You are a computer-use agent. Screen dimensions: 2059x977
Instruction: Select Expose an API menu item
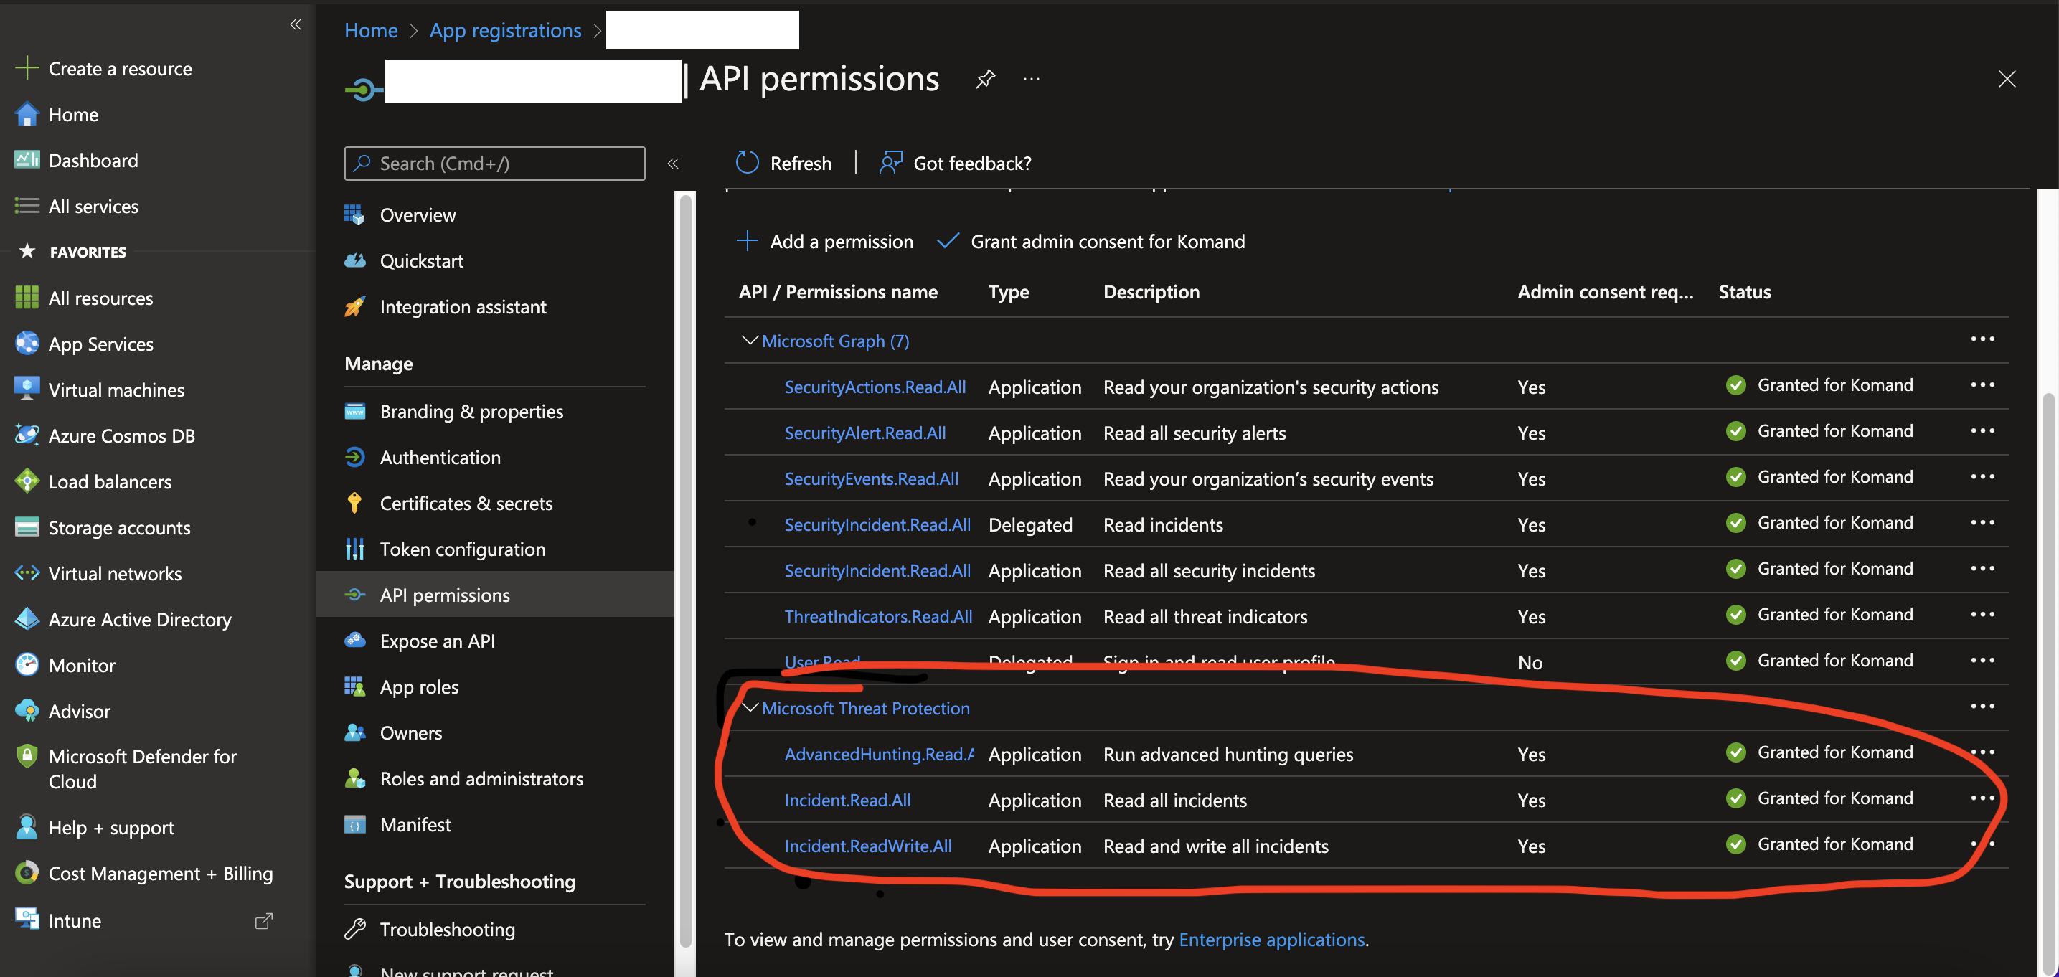(x=437, y=641)
